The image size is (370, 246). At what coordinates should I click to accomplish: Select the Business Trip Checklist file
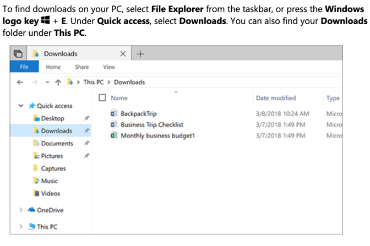click(152, 124)
